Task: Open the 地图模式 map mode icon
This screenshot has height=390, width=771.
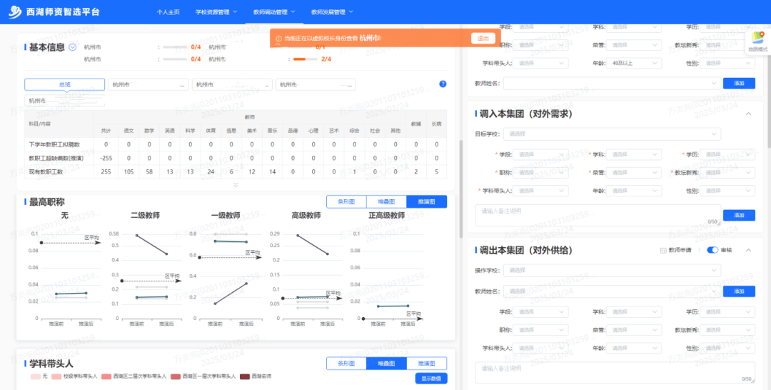Action: point(757,39)
